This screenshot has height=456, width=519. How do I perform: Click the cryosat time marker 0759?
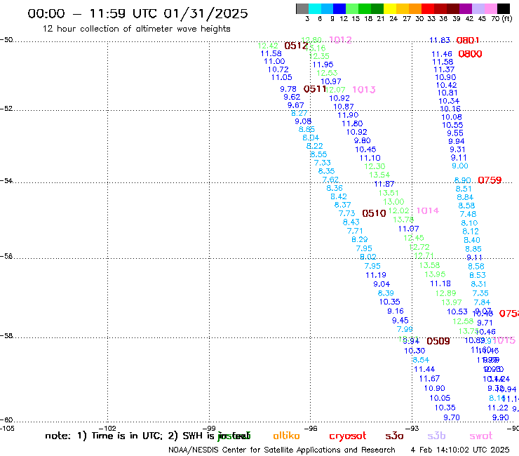(490, 180)
